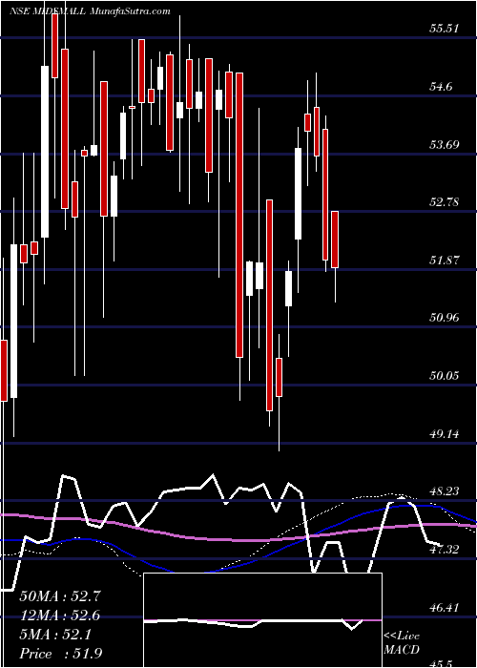The image size is (477, 668).
Task: Click the tall white candle beside the 53.69 label
Action: (298, 194)
